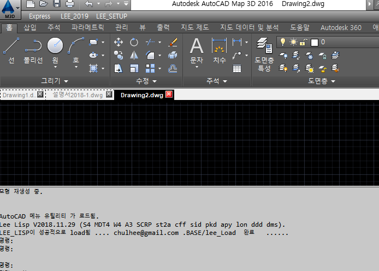Expand the 수정 panel
The height and width of the screenshot is (271, 379).
[146, 81]
